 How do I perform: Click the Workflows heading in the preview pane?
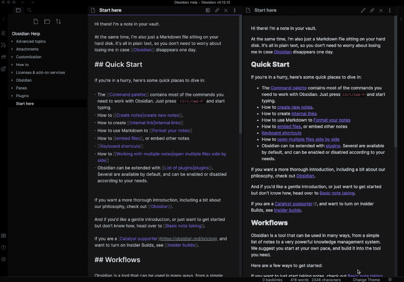point(269,223)
